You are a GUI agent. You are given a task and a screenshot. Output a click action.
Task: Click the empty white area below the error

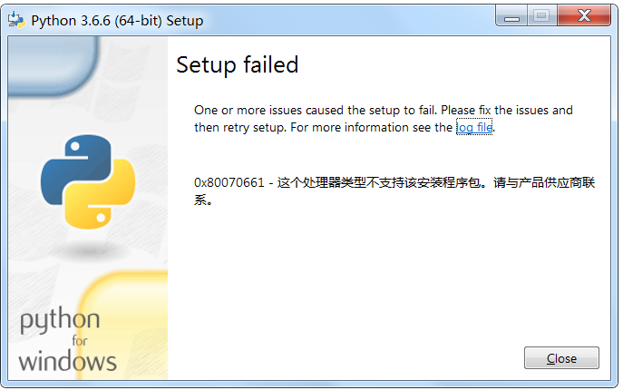[389, 274]
